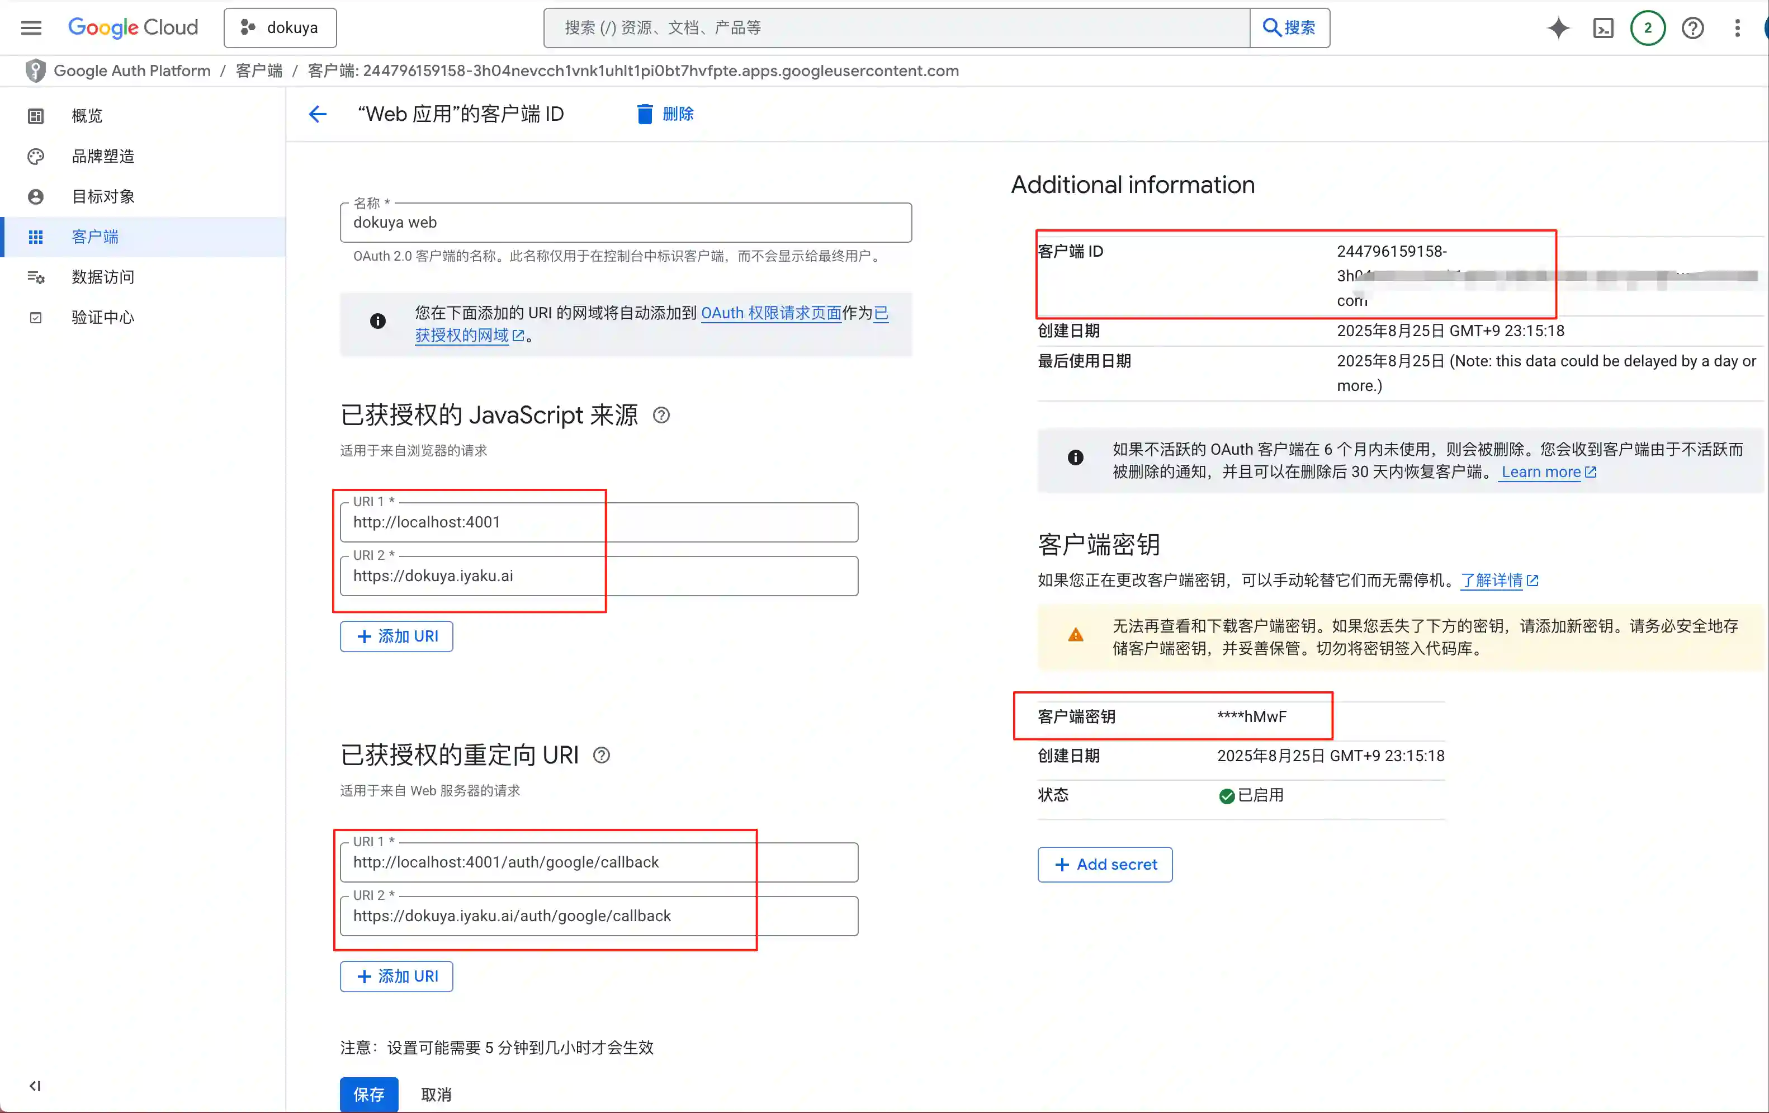Collapse the left sidebar panel
The image size is (1769, 1113).
point(35,1086)
